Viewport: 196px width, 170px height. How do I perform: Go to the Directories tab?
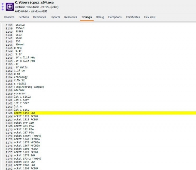(x=40, y=17)
